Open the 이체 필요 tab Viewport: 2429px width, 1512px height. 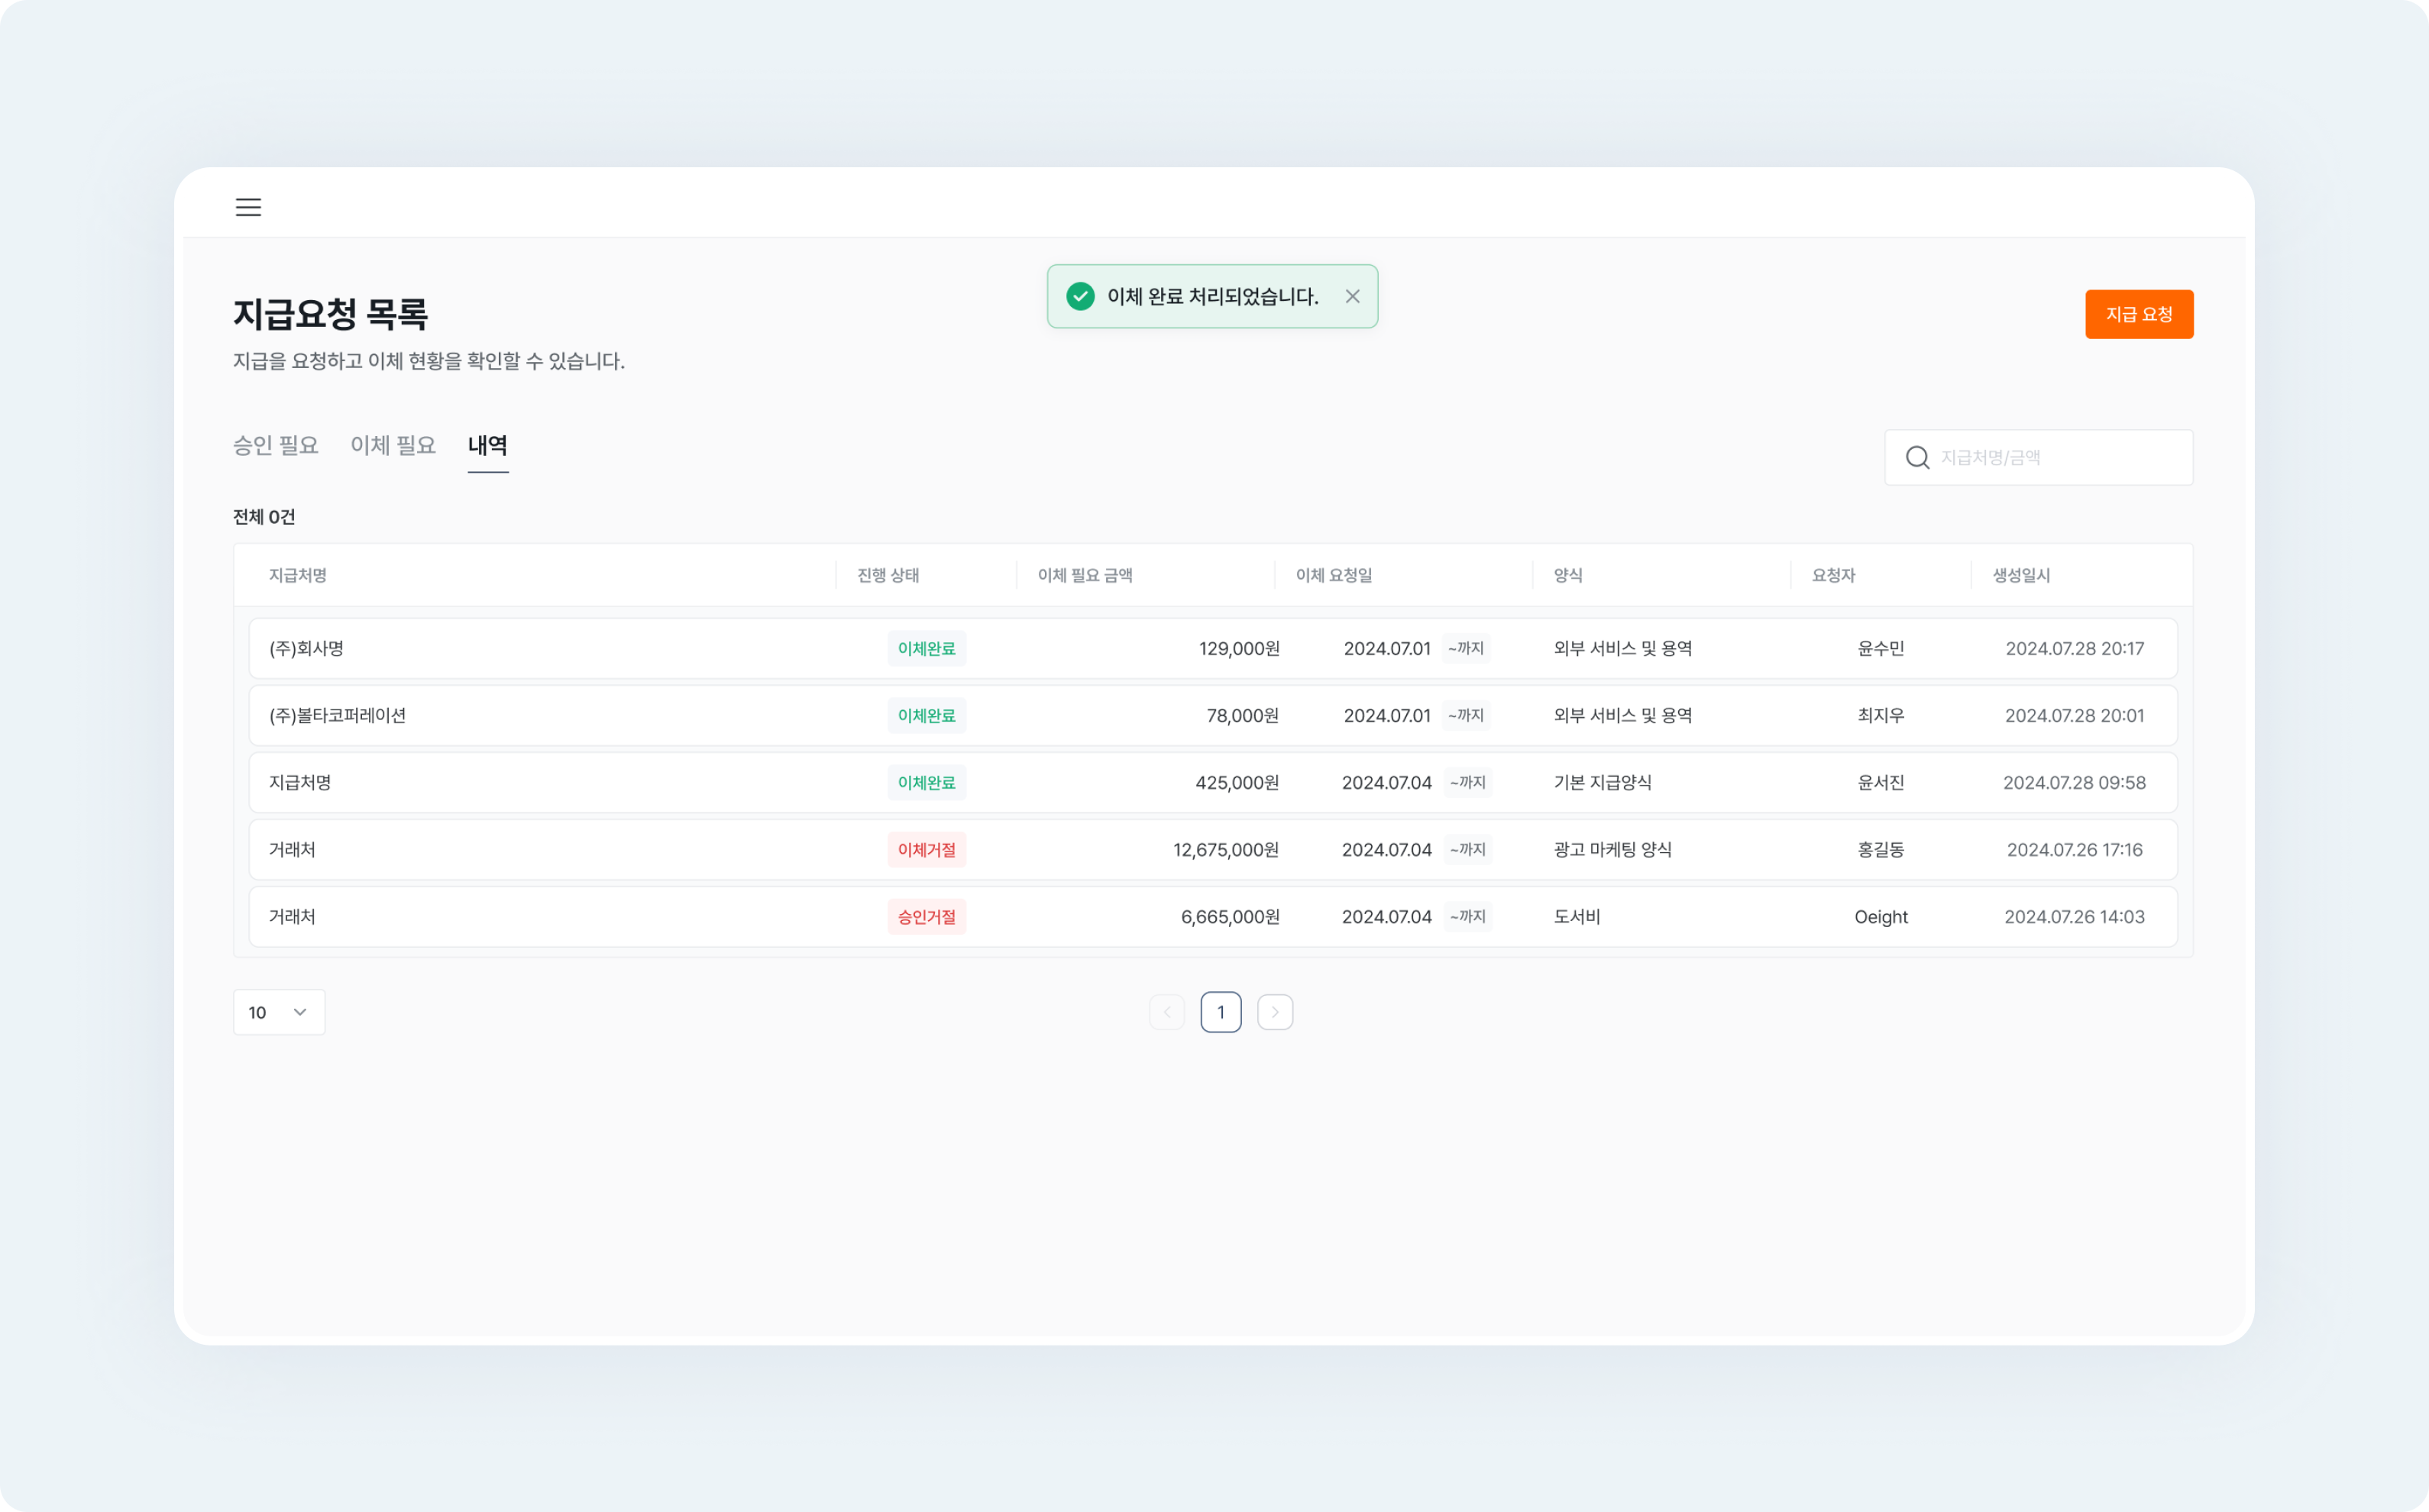(392, 445)
